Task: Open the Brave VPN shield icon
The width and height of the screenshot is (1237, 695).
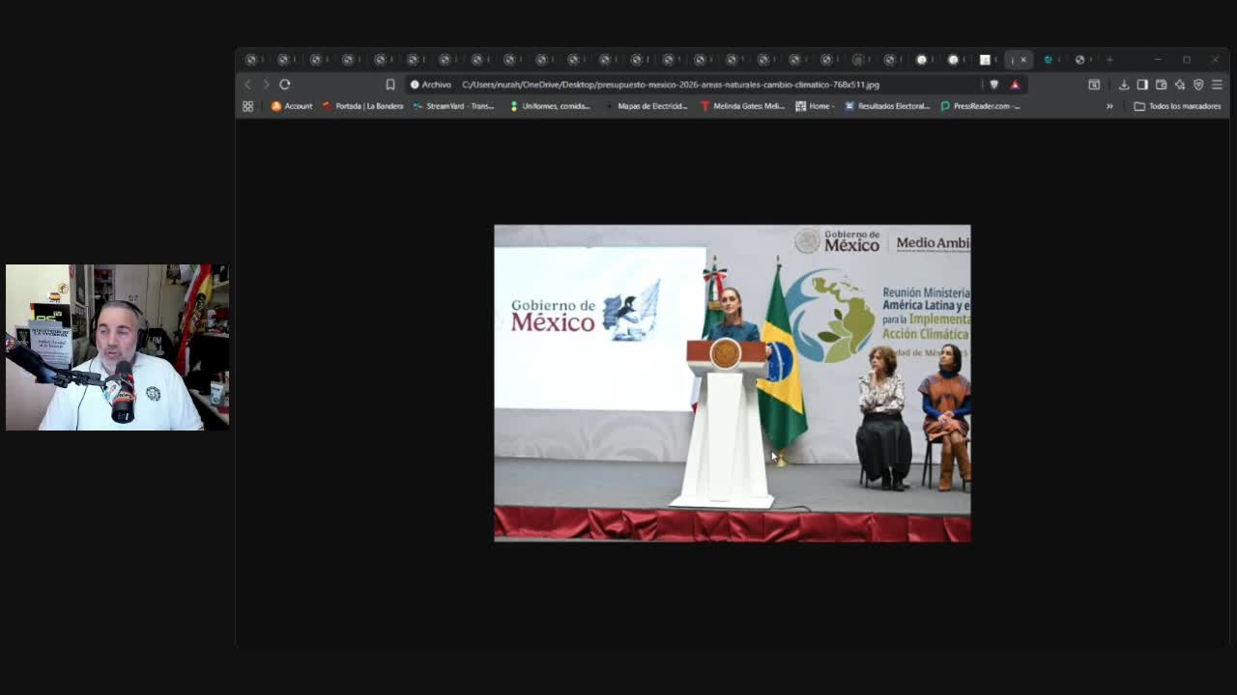Action: [x=1198, y=85]
